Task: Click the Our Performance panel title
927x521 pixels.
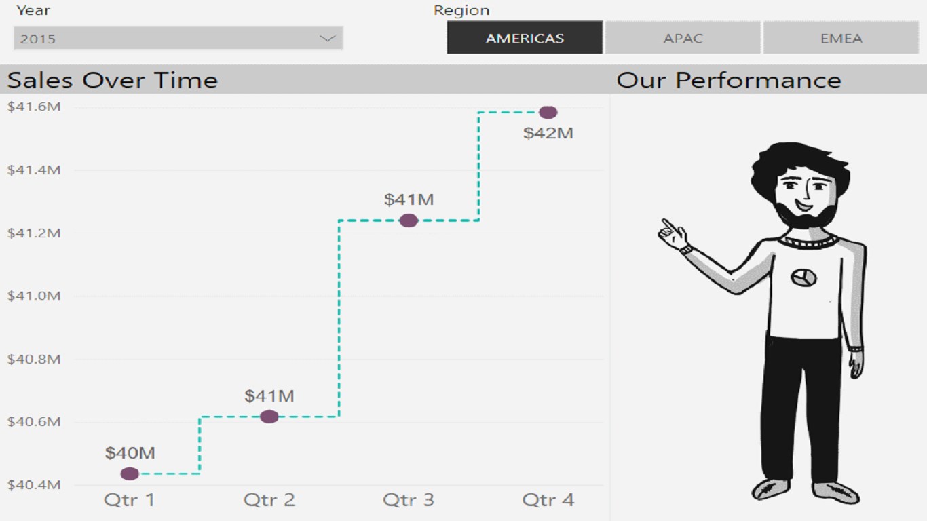Action: pos(729,80)
